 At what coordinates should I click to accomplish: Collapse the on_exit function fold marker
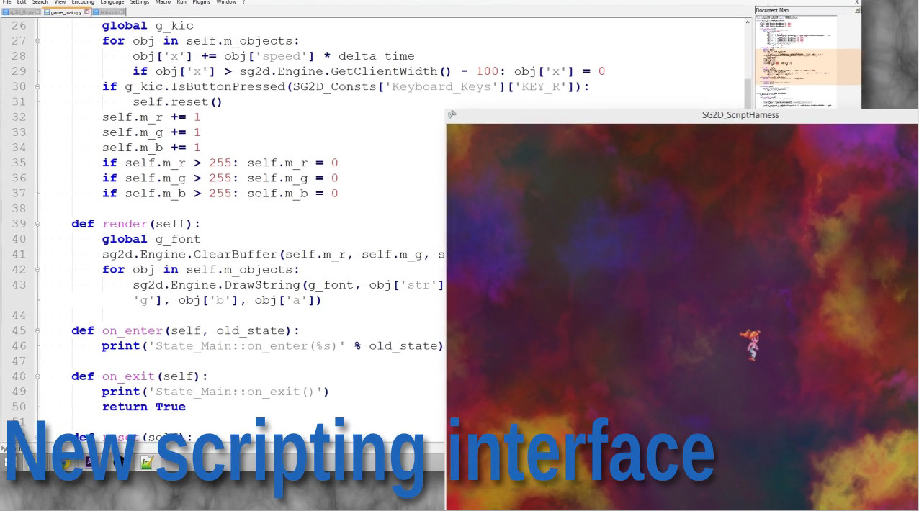(36, 376)
